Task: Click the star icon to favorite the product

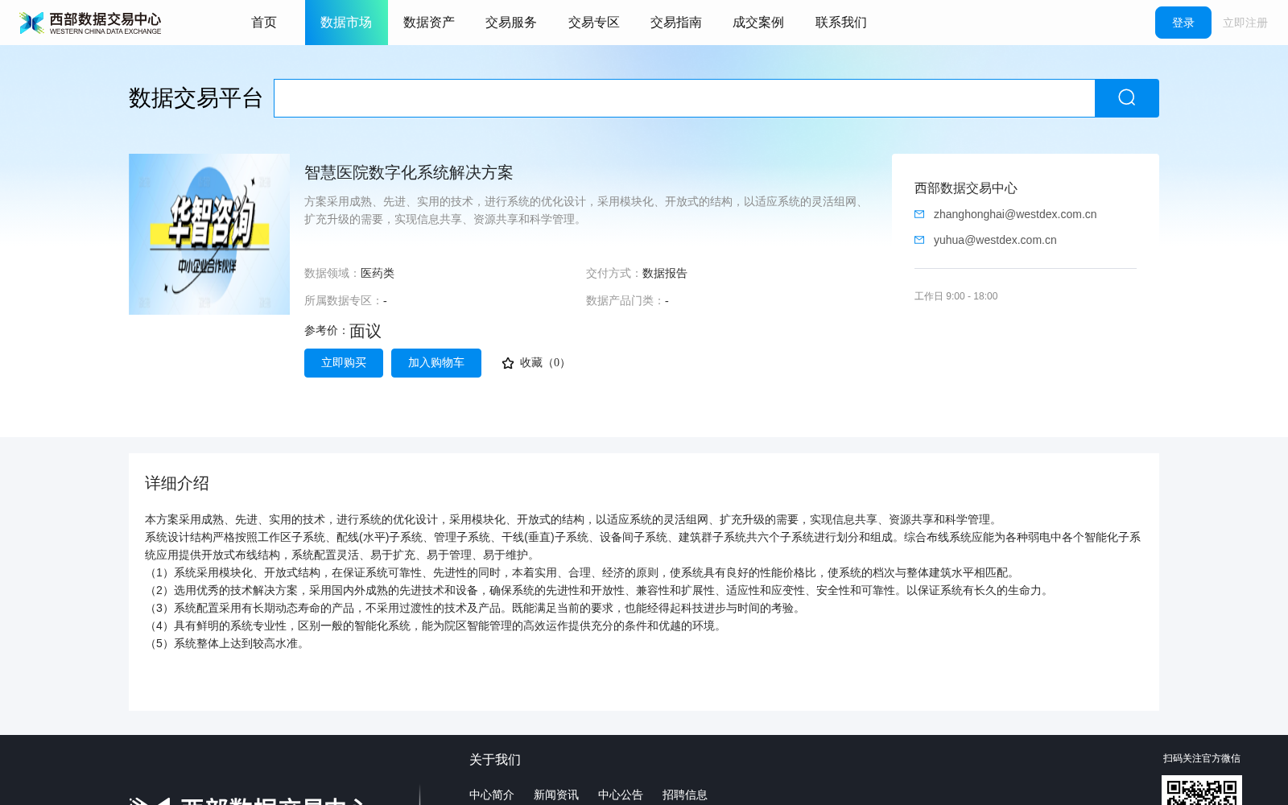Action: [508, 363]
